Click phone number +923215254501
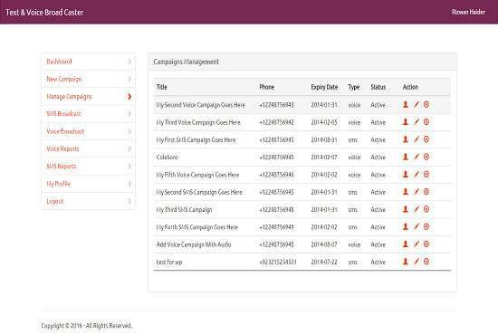498x335 pixels. pyautogui.click(x=278, y=262)
